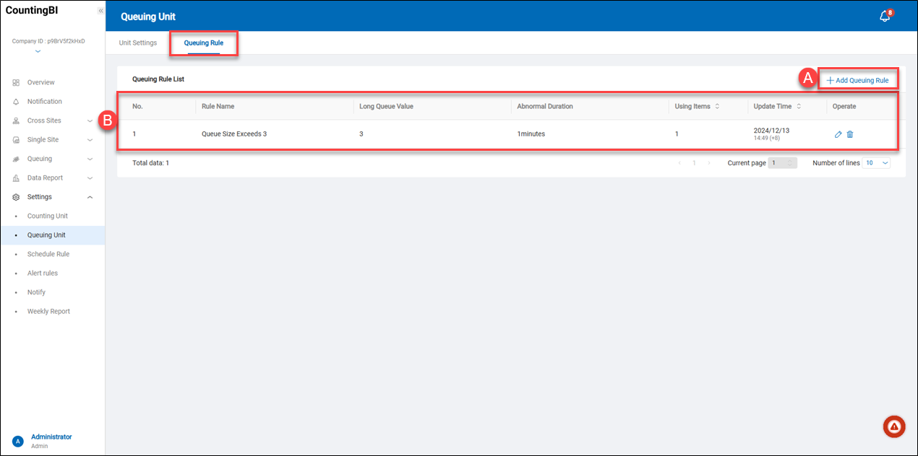The height and width of the screenshot is (456, 918).
Task: Open Notification in the sidebar
Action: tap(44, 102)
